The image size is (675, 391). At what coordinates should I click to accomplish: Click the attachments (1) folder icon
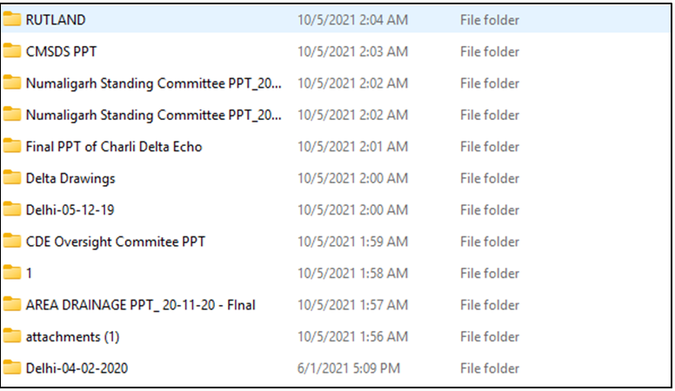click(x=12, y=336)
